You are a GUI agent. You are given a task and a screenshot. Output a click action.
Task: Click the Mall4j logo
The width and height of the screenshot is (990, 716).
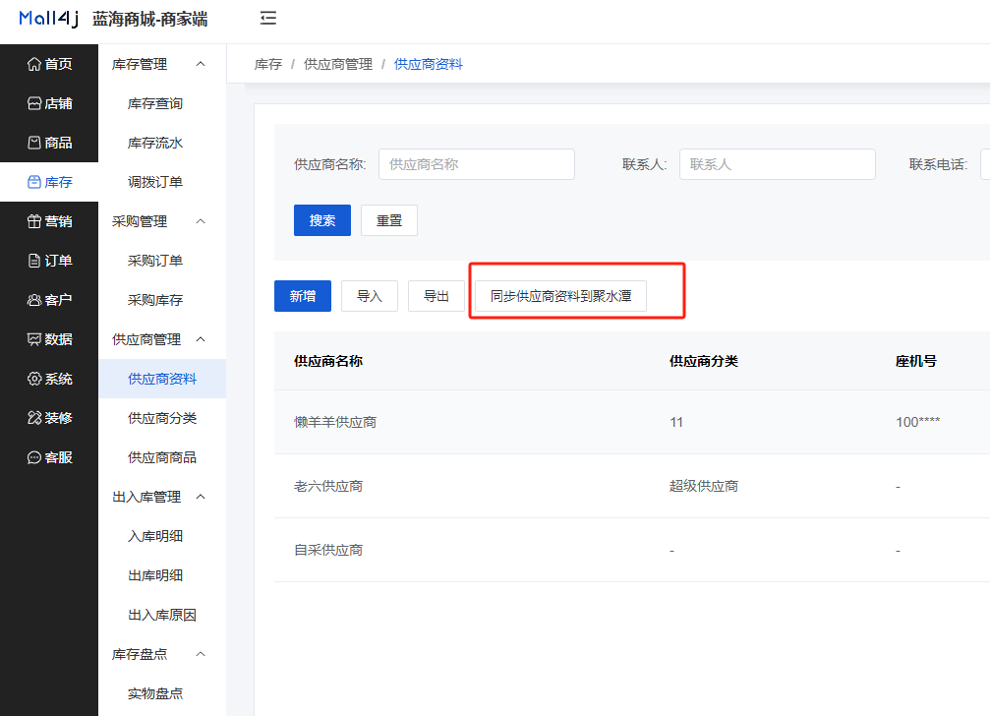click(x=48, y=19)
